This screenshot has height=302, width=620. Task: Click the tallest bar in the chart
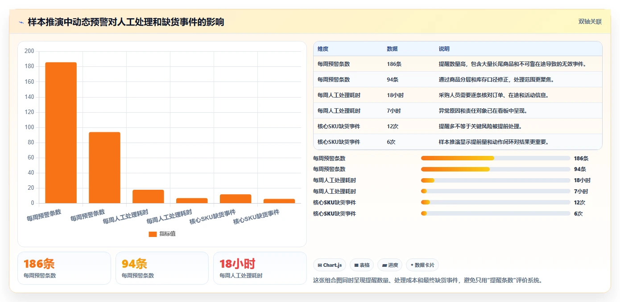[x=61, y=133]
